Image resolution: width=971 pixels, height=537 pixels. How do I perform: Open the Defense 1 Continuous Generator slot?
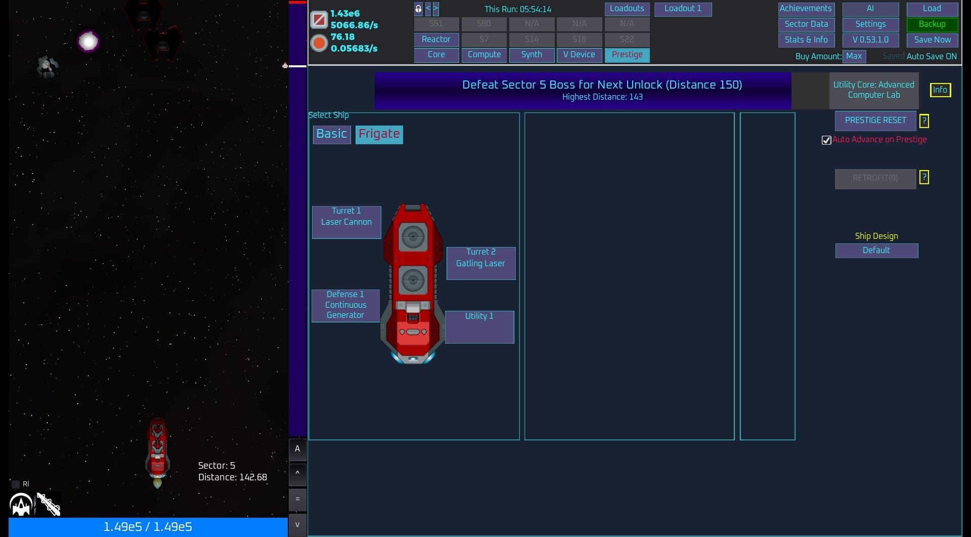(x=345, y=305)
